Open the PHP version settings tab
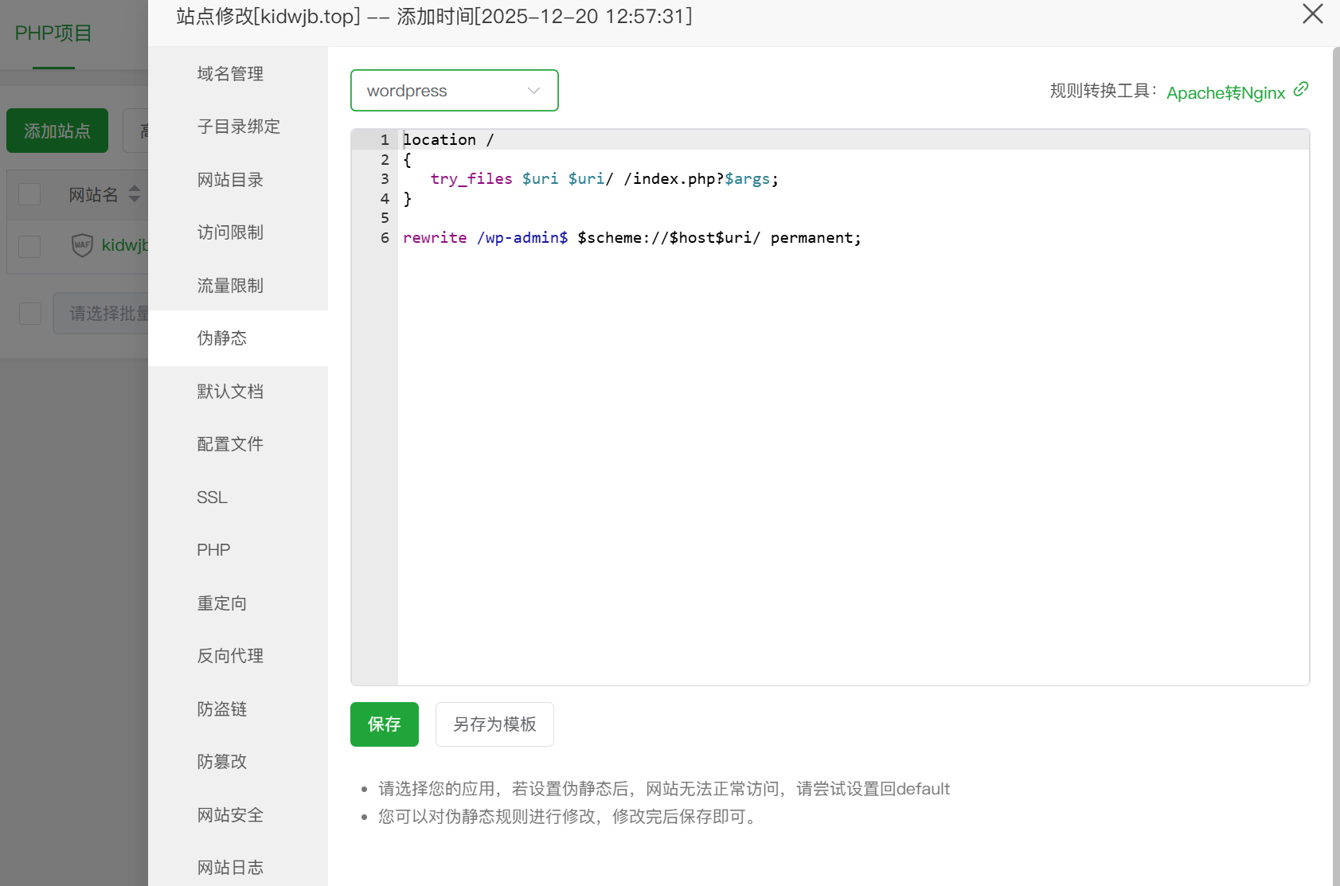This screenshot has height=886, width=1340. [213, 550]
